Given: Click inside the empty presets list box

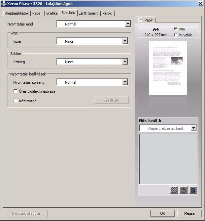Looking at the screenshot, I should point(168,159).
